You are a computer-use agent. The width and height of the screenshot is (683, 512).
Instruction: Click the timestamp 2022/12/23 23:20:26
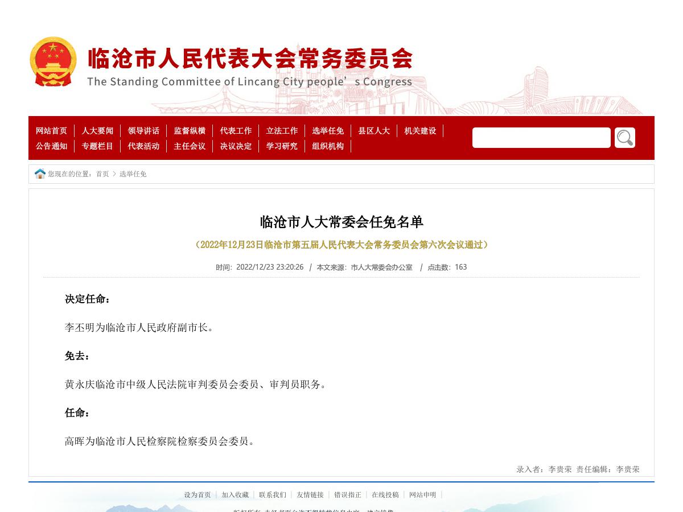click(x=270, y=267)
